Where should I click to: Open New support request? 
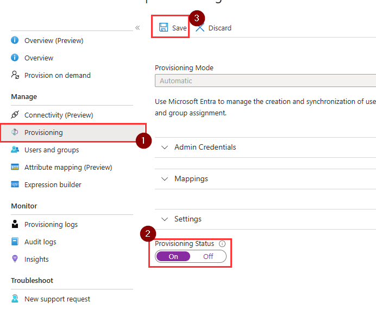click(x=57, y=299)
